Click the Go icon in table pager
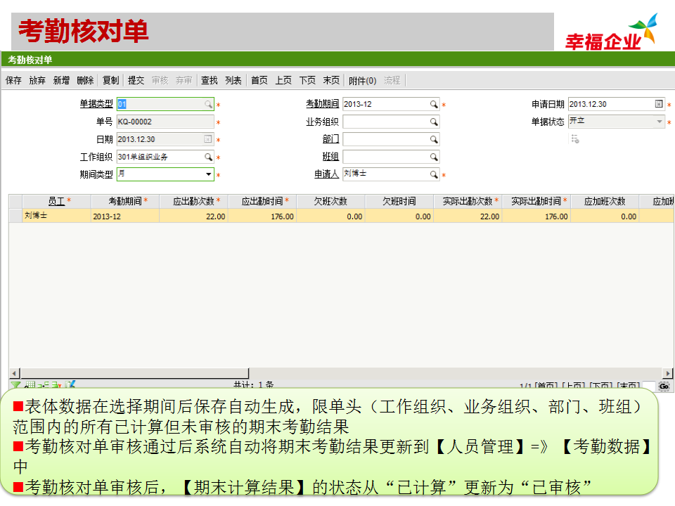675x506 pixels. [664, 387]
